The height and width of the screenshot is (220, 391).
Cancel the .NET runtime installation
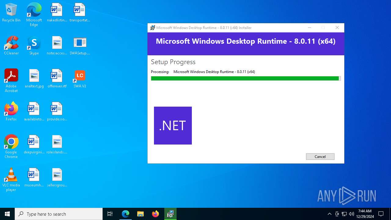(320, 156)
